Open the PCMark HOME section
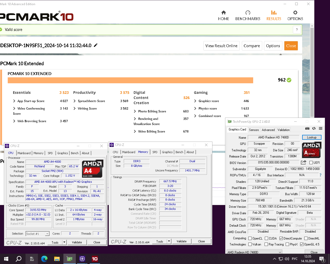 (x=224, y=15)
